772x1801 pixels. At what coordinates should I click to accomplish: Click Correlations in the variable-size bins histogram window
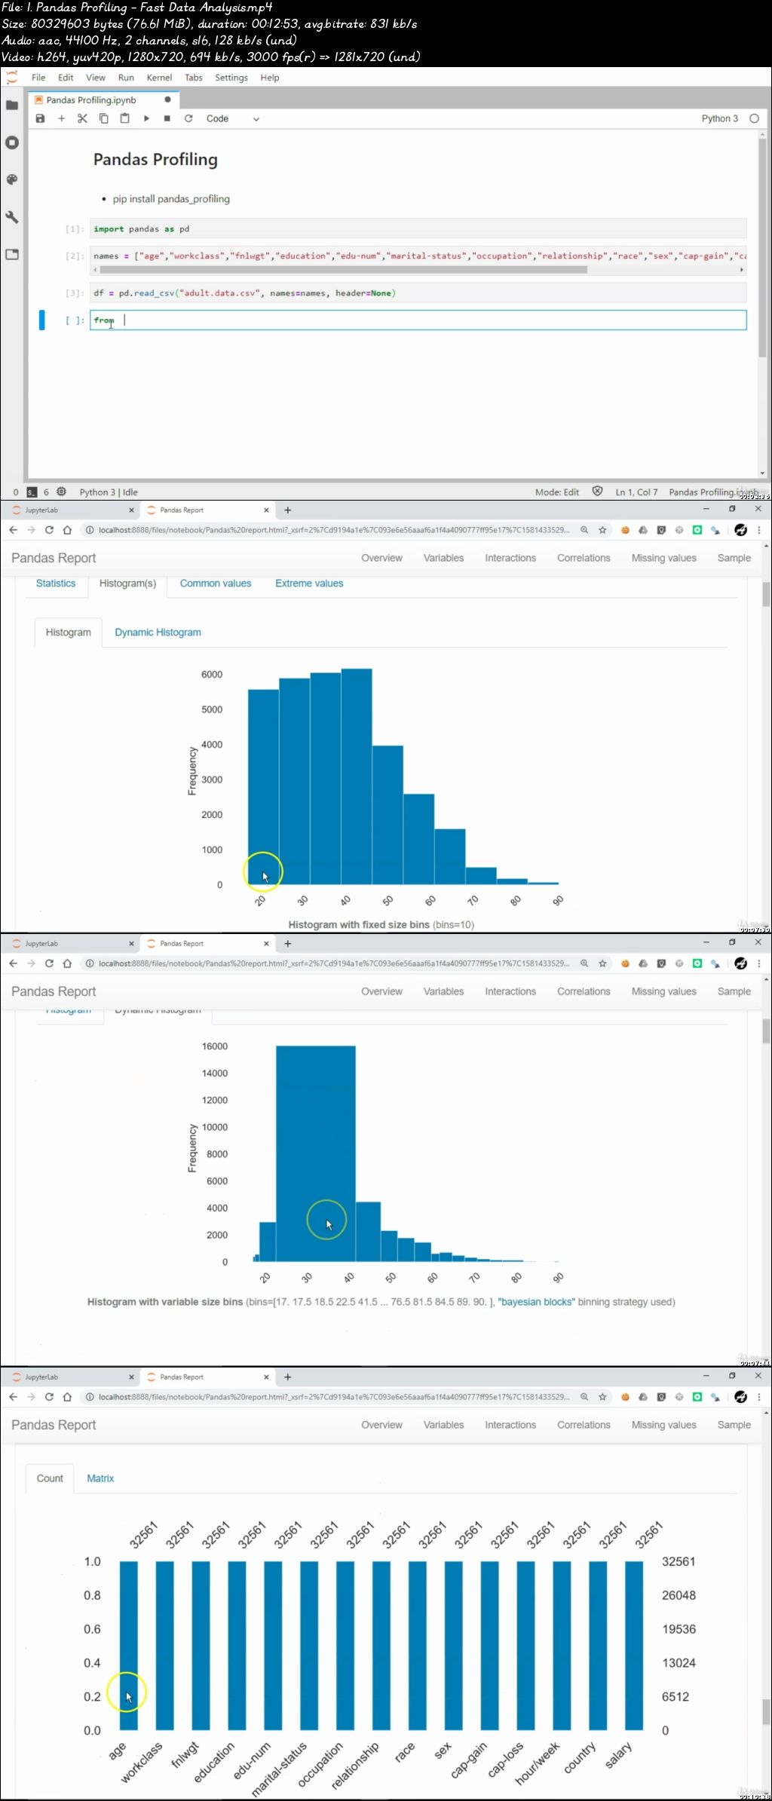(x=584, y=991)
